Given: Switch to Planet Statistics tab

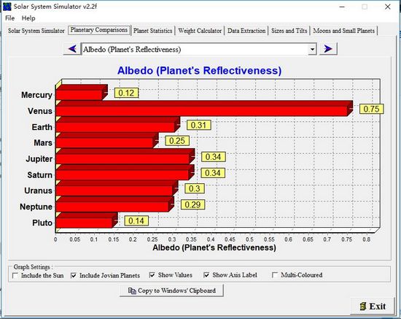Looking at the screenshot, I should (x=152, y=31).
